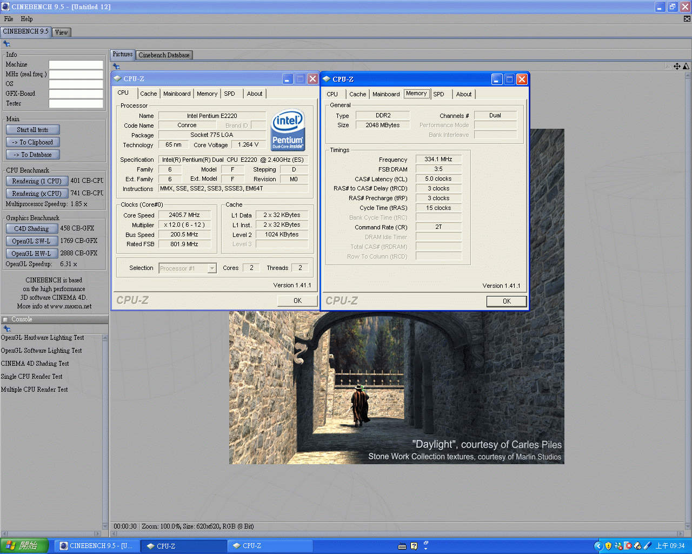The height and width of the screenshot is (554, 692).
Task: Open the File menu
Action: 9,19
